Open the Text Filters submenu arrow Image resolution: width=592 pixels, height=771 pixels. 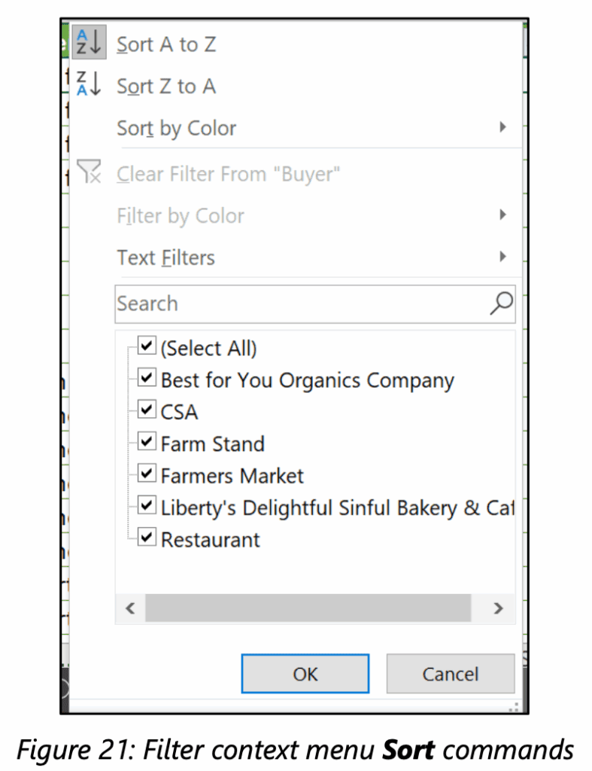click(x=502, y=257)
